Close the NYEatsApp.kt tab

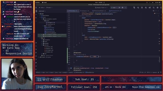pyautogui.click(x=78, y=11)
